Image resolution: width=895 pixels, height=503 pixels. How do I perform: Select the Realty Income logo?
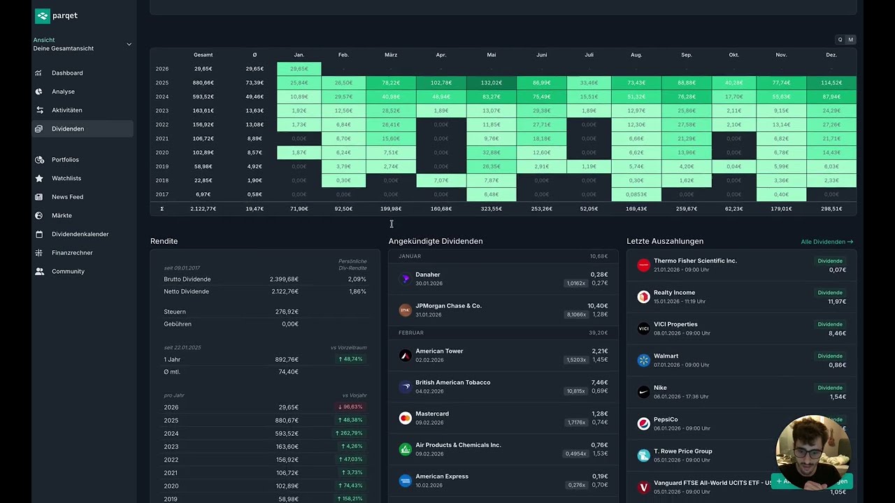pyautogui.click(x=643, y=297)
